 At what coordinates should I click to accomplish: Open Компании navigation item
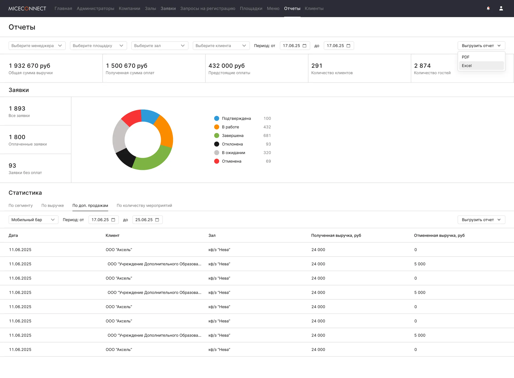tap(130, 9)
